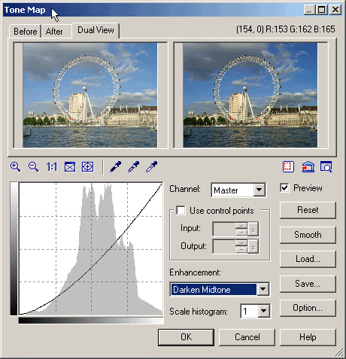Open the Enhancement Darken Midtone dropdown
Viewport: 346px width, 359px height.
pyautogui.click(x=263, y=289)
